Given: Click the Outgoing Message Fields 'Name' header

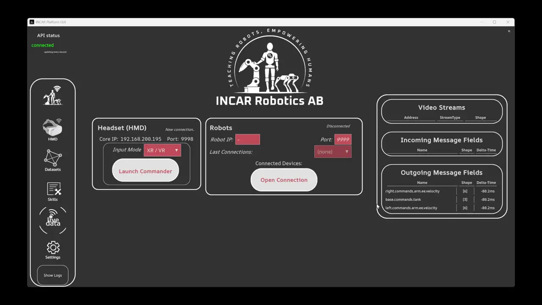Looking at the screenshot, I should (x=422, y=183).
